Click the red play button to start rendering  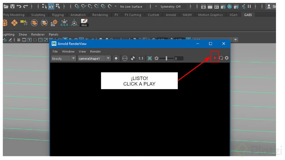click(215, 58)
